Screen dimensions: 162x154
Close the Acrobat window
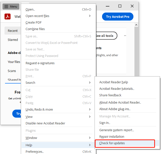132,6
